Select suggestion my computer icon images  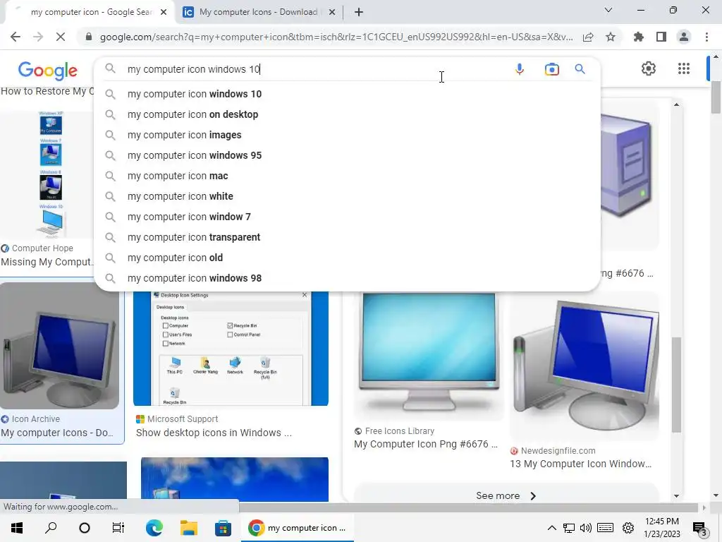tap(347, 135)
